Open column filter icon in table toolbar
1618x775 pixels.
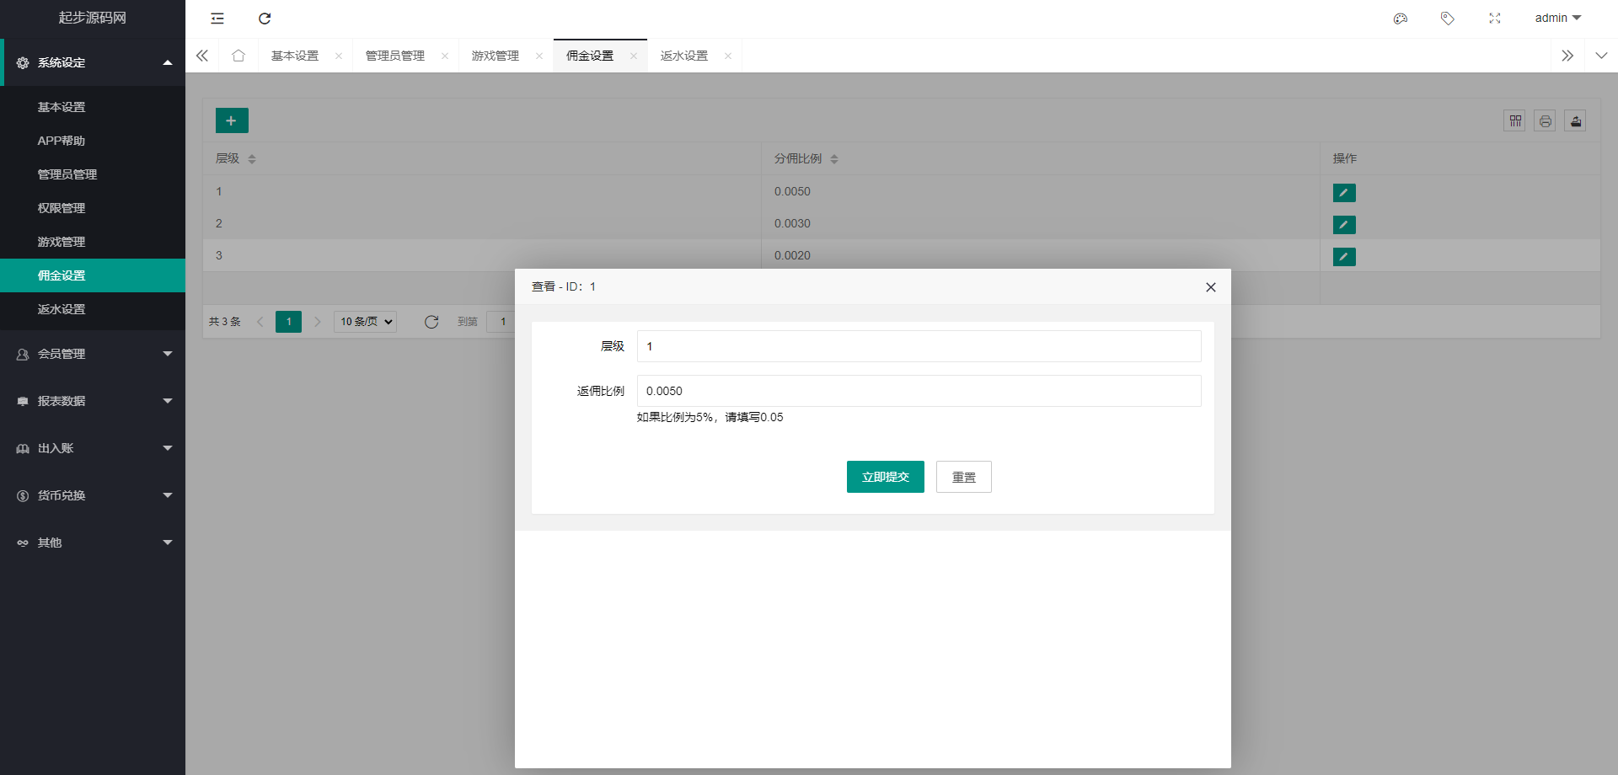[x=1514, y=121]
